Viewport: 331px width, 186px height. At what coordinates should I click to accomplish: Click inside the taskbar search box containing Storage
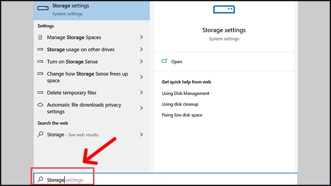[x=165, y=180]
